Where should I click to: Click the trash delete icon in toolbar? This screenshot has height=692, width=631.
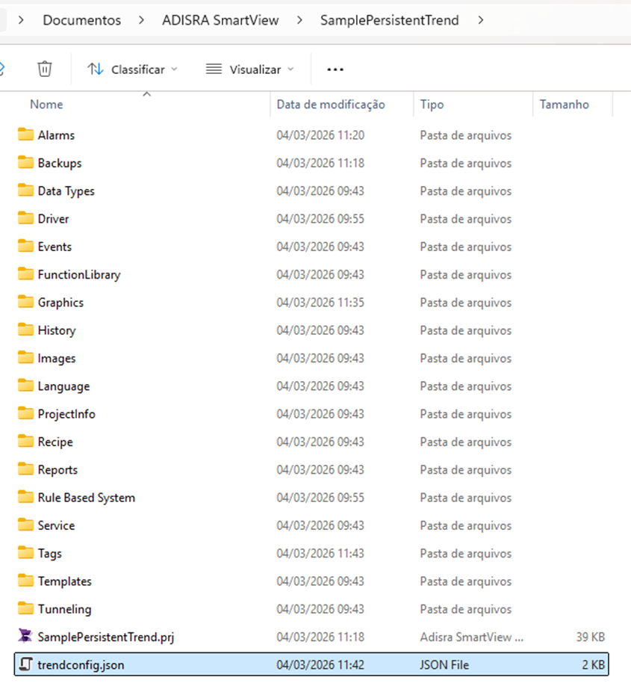click(x=45, y=69)
